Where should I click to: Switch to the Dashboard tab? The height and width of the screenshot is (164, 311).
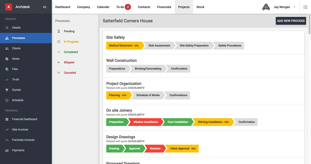(62, 7)
